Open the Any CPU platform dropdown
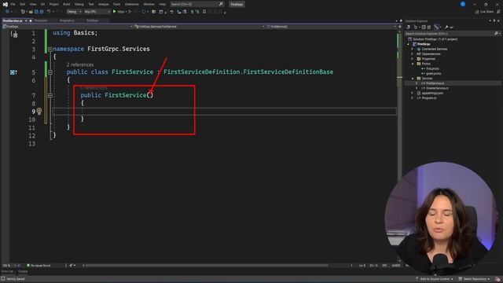The width and height of the screenshot is (503, 283). 97,12
